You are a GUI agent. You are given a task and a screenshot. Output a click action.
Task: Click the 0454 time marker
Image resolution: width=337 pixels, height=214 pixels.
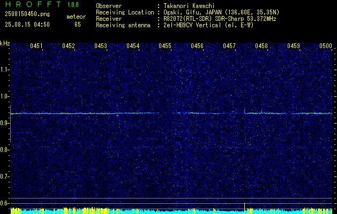(x=133, y=46)
